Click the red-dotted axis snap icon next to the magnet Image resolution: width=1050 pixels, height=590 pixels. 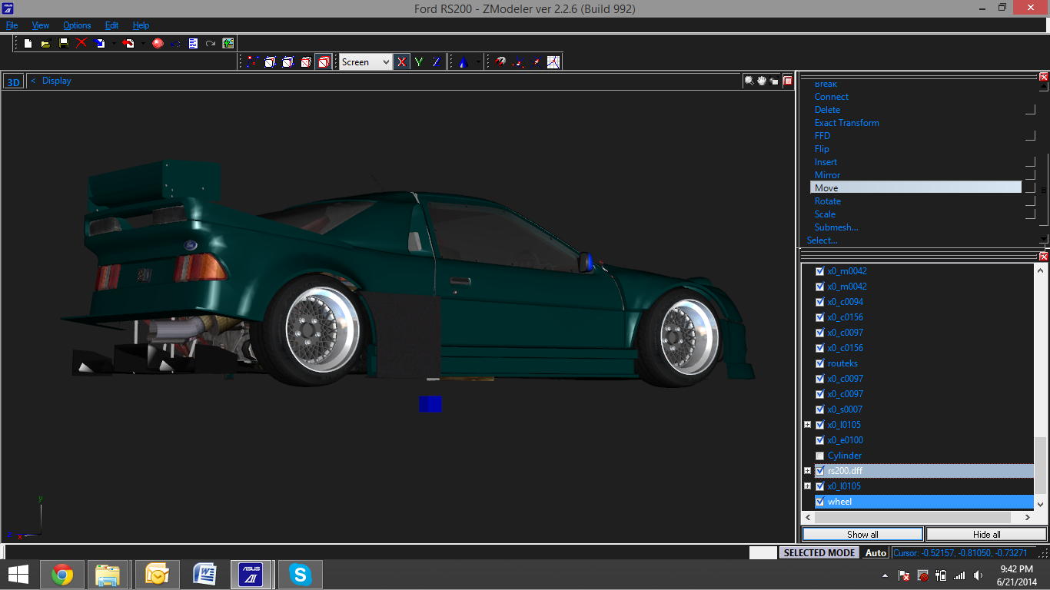[x=518, y=61]
